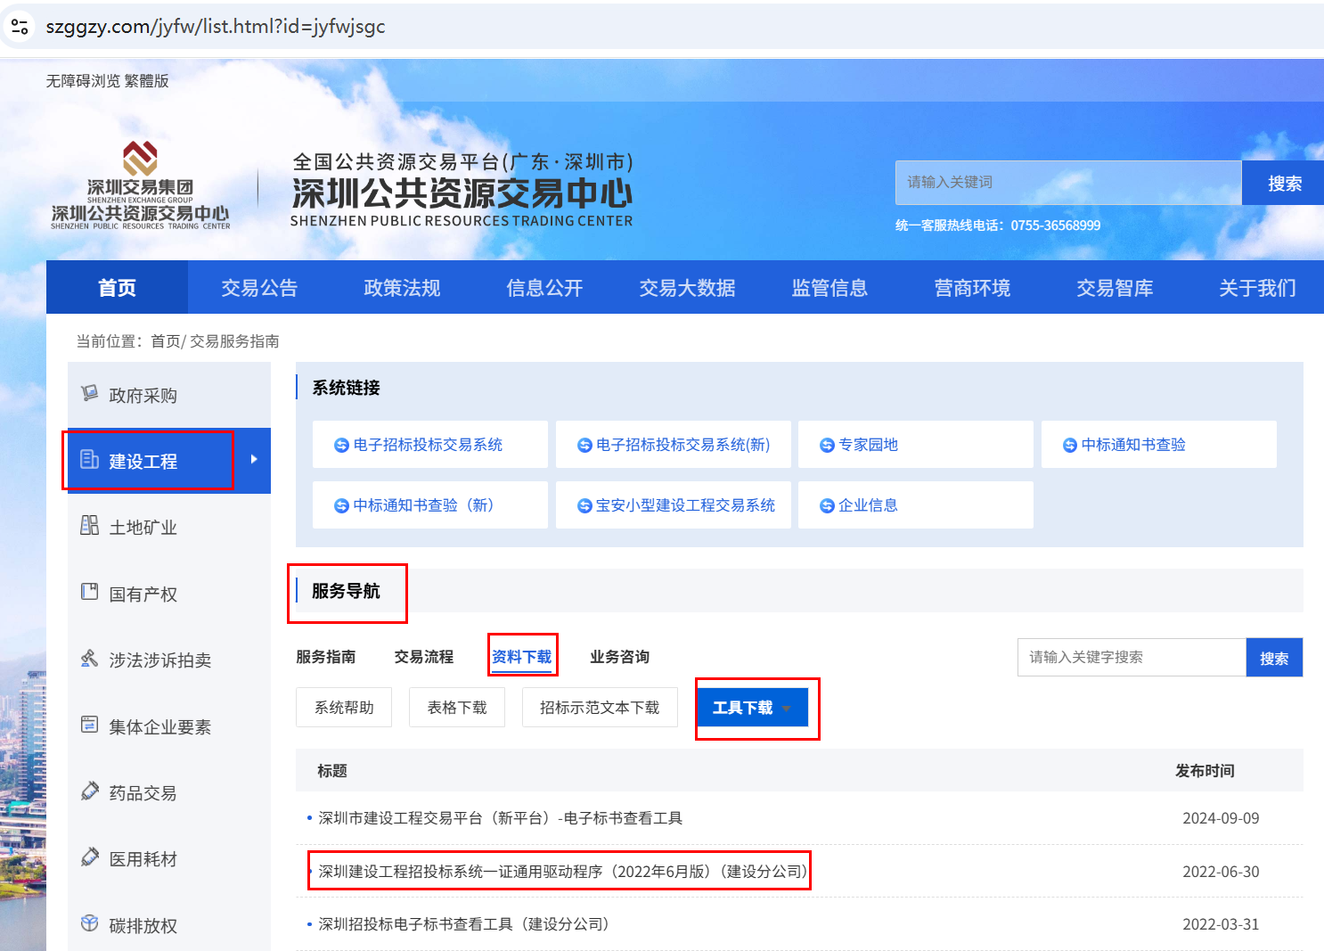
Task: Focus the 请输入关键字搜索 input field
Action: tap(1131, 658)
